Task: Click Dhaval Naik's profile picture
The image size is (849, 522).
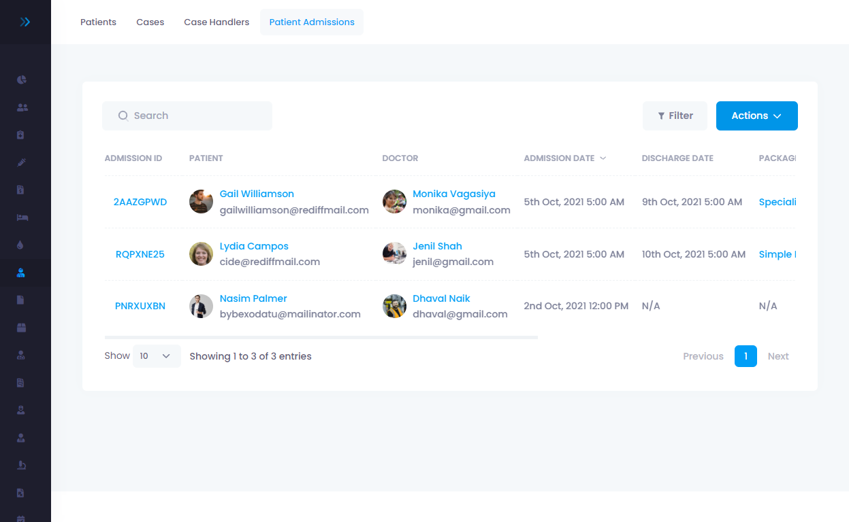Action: coord(394,306)
